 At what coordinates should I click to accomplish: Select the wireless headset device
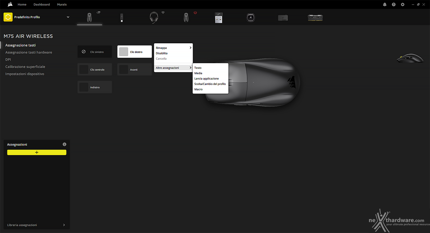click(154, 18)
